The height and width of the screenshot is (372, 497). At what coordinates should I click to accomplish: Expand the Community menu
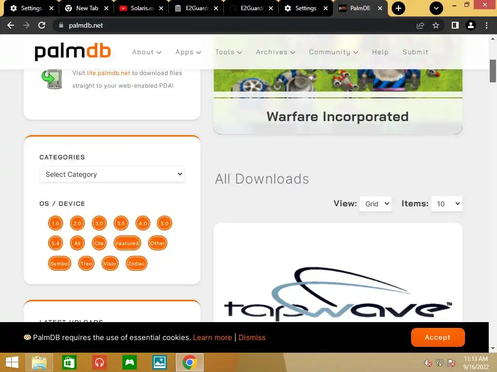[333, 52]
